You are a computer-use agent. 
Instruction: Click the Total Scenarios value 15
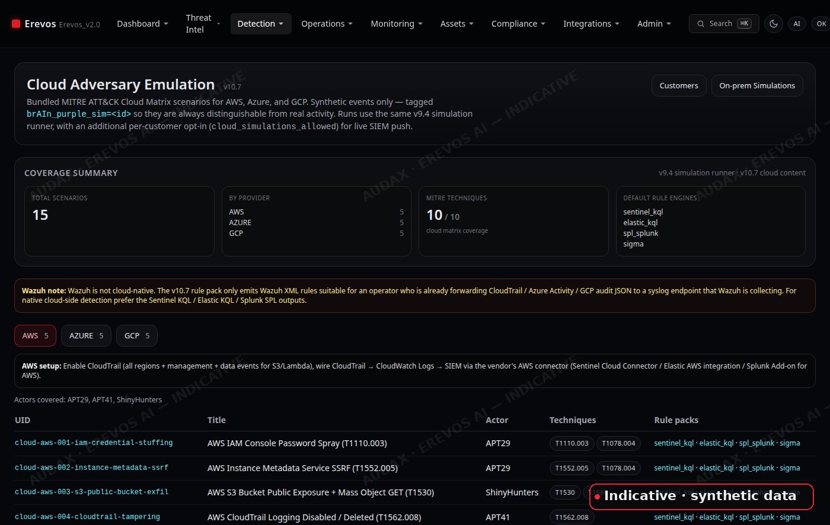coord(40,215)
